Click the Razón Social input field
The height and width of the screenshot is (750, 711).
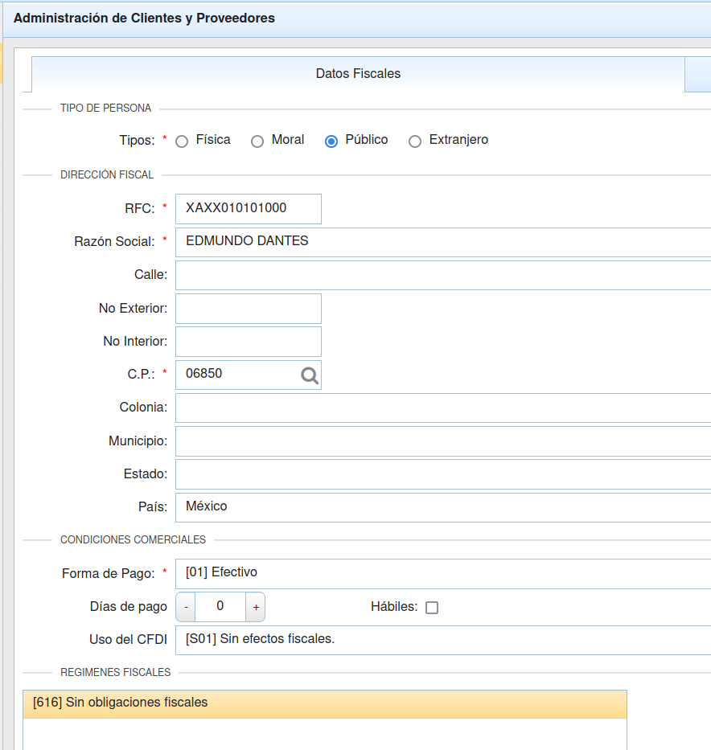point(443,242)
